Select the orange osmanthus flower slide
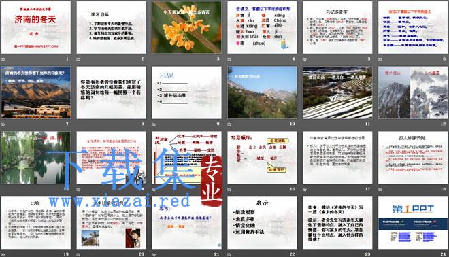Screen dimensions: 449x257 click(186, 27)
